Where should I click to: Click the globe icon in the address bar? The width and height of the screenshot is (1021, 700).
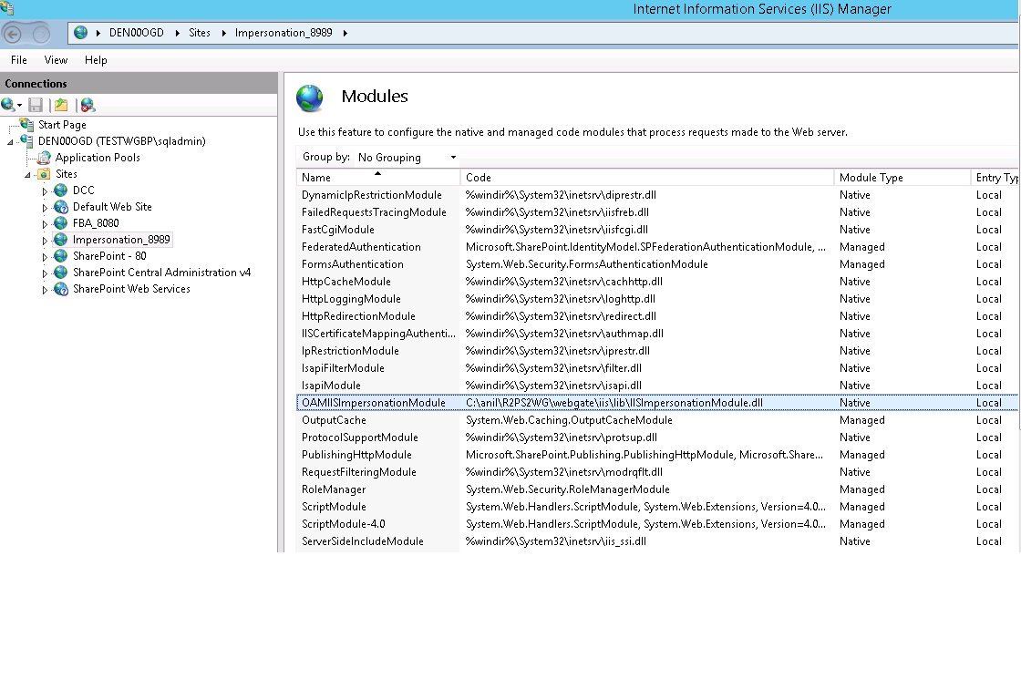[x=81, y=33]
